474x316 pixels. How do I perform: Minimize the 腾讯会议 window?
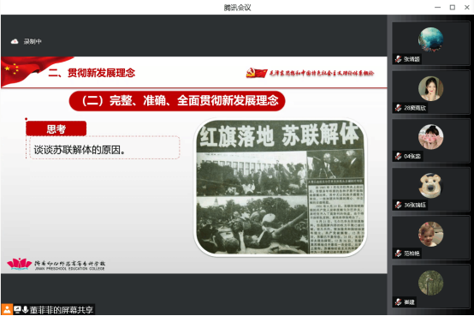437,7
